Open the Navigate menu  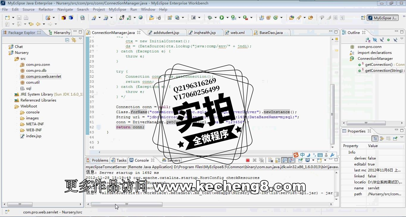pyautogui.click(x=65, y=9)
